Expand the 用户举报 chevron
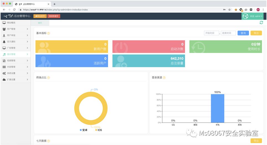This screenshot has height=145, width=267. coord(27,35)
